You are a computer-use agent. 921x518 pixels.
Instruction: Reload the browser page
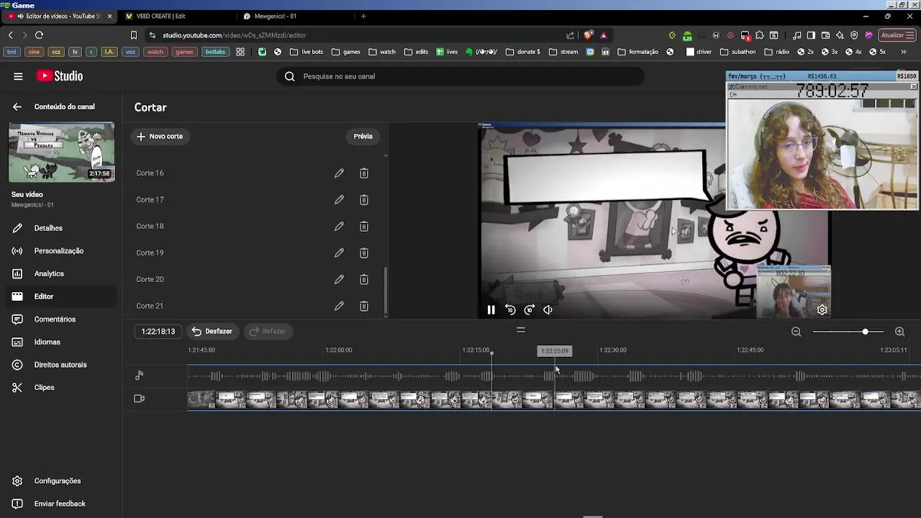point(39,35)
